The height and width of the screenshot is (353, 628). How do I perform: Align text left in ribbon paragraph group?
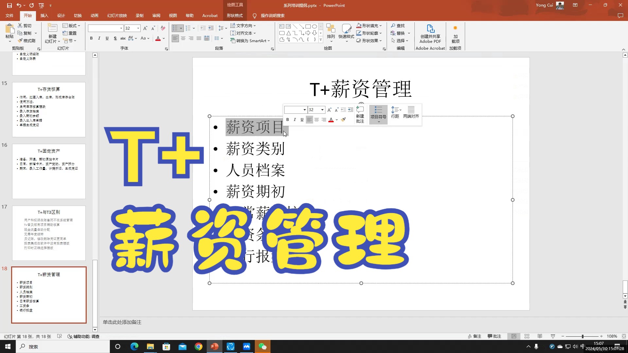coord(175,38)
